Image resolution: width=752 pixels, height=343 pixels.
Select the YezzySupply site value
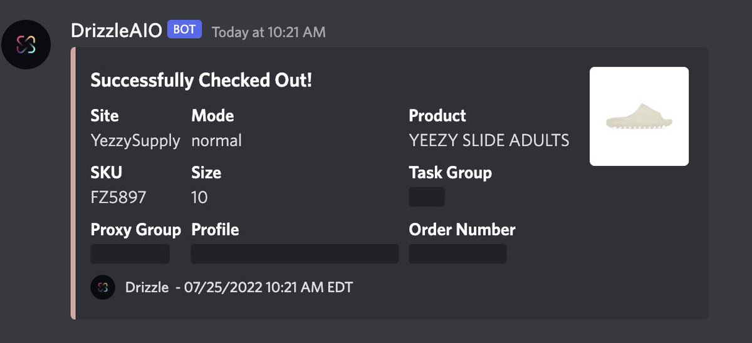pos(135,141)
